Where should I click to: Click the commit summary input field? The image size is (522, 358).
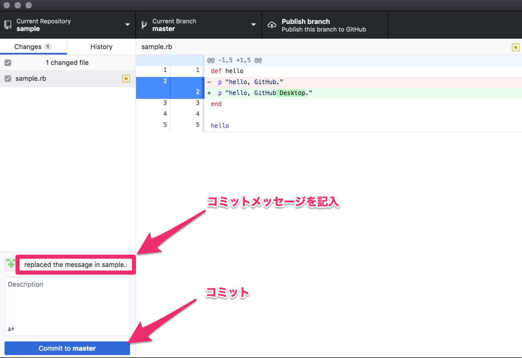pos(75,265)
